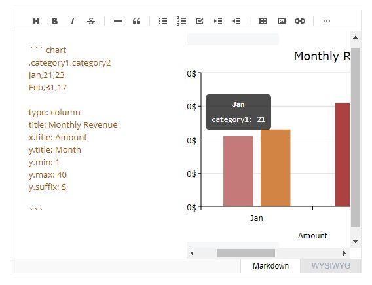Toggle bold formatting
Screen dimensions: 372x285
coord(54,21)
